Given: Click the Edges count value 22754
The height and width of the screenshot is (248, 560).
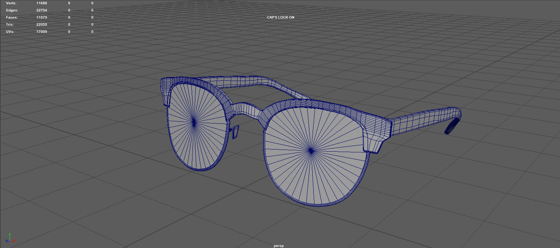Looking at the screenshot, I should tap(42, 10).
